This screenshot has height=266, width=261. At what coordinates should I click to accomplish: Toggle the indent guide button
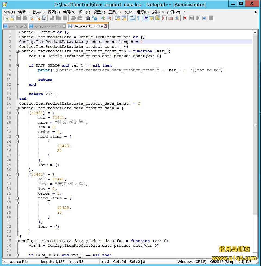coord(145,18)
